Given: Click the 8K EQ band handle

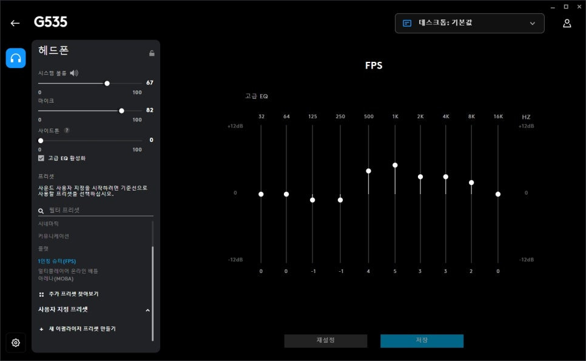Looking at the screenshot, I should 471,183.
